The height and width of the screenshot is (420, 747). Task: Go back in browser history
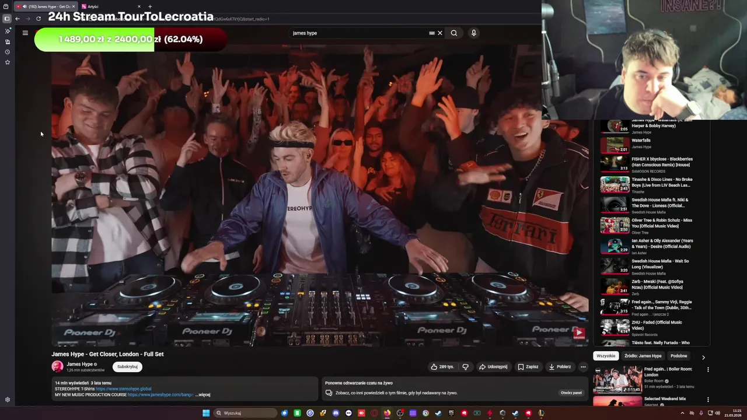(18, 19)
